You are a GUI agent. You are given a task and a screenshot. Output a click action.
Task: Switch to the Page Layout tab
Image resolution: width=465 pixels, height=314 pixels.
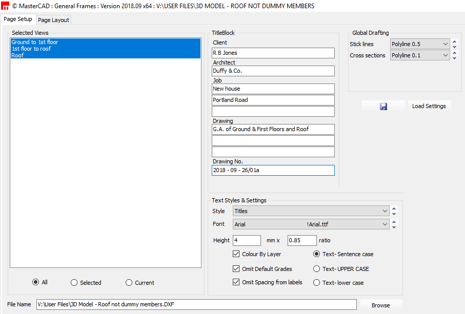point(53,20)
